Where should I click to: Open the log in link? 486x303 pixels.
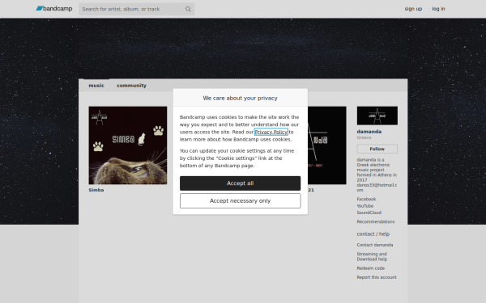click(x=438, y=9)
